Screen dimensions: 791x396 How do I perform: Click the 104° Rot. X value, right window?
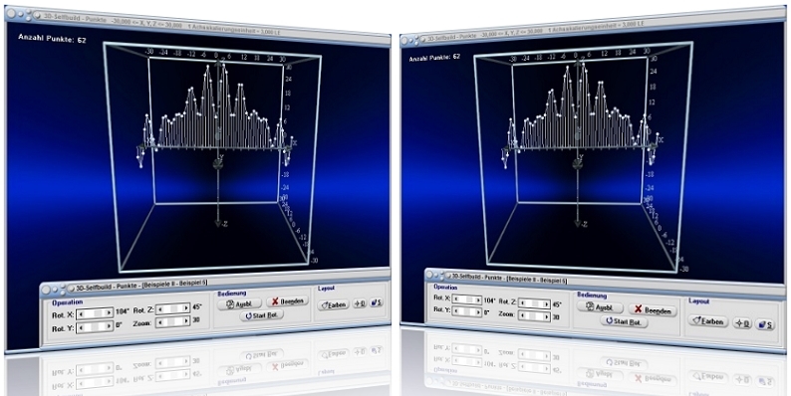point(490,300)
